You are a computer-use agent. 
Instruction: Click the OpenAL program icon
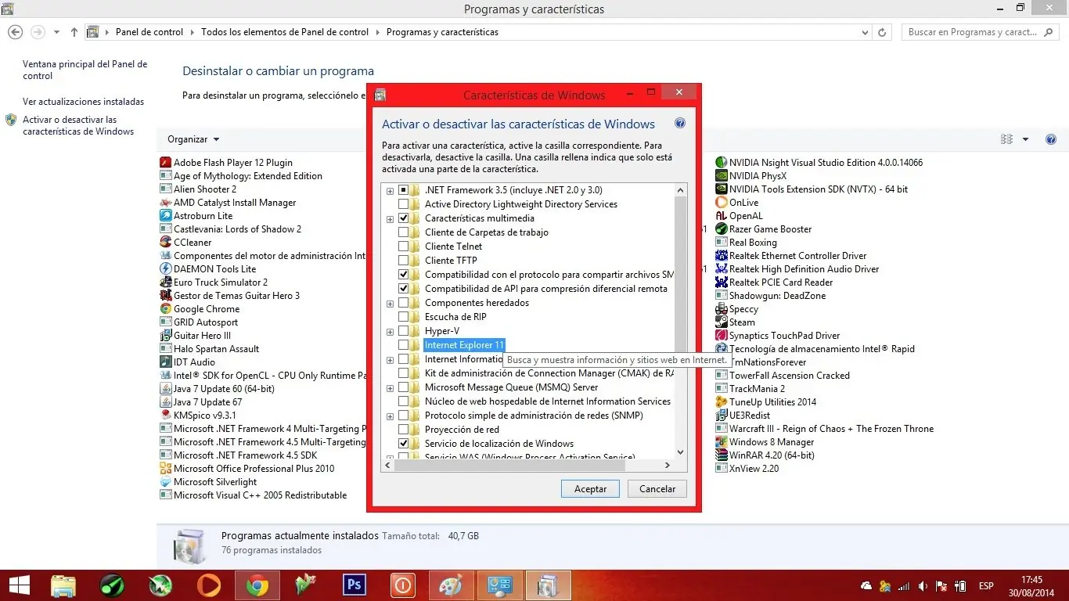722,216
